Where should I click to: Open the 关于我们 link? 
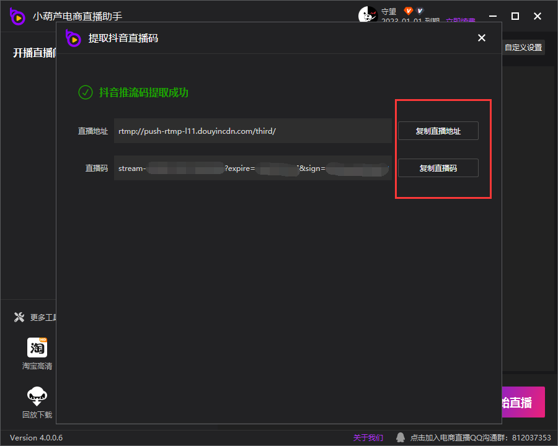coord(368,438)
